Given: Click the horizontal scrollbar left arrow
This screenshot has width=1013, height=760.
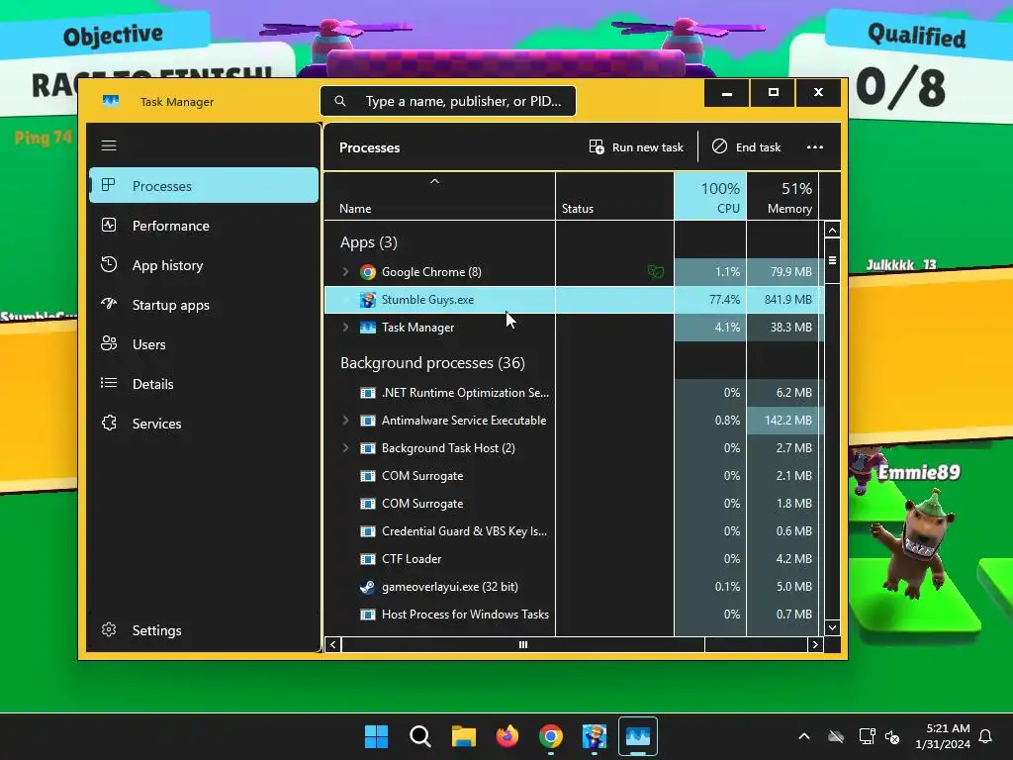Looking at the screenshot, I should click(x=332, y=644).
